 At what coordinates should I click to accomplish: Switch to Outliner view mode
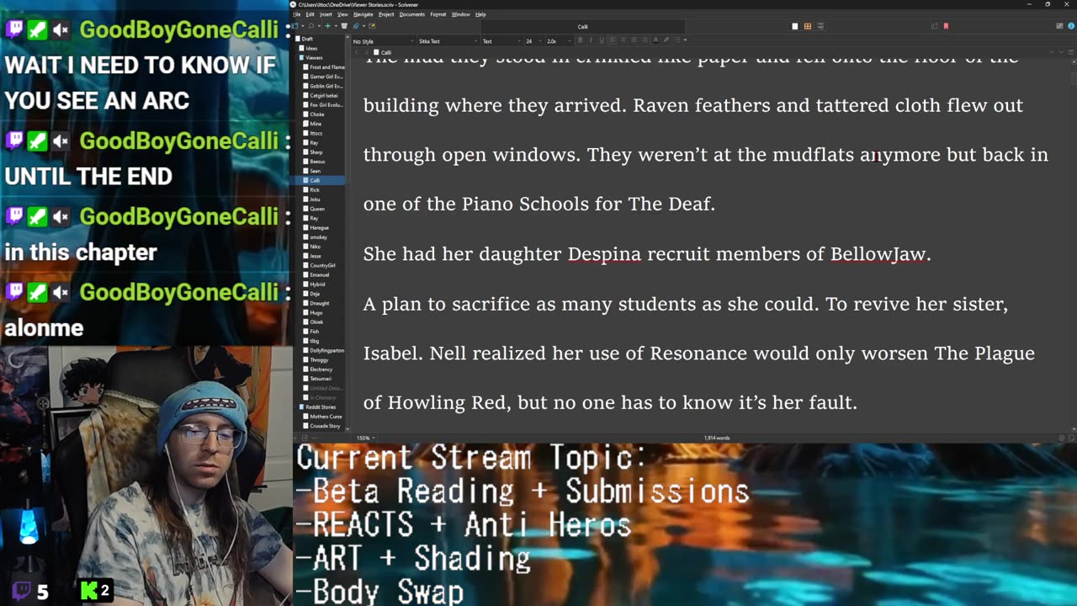pos(820,26)
